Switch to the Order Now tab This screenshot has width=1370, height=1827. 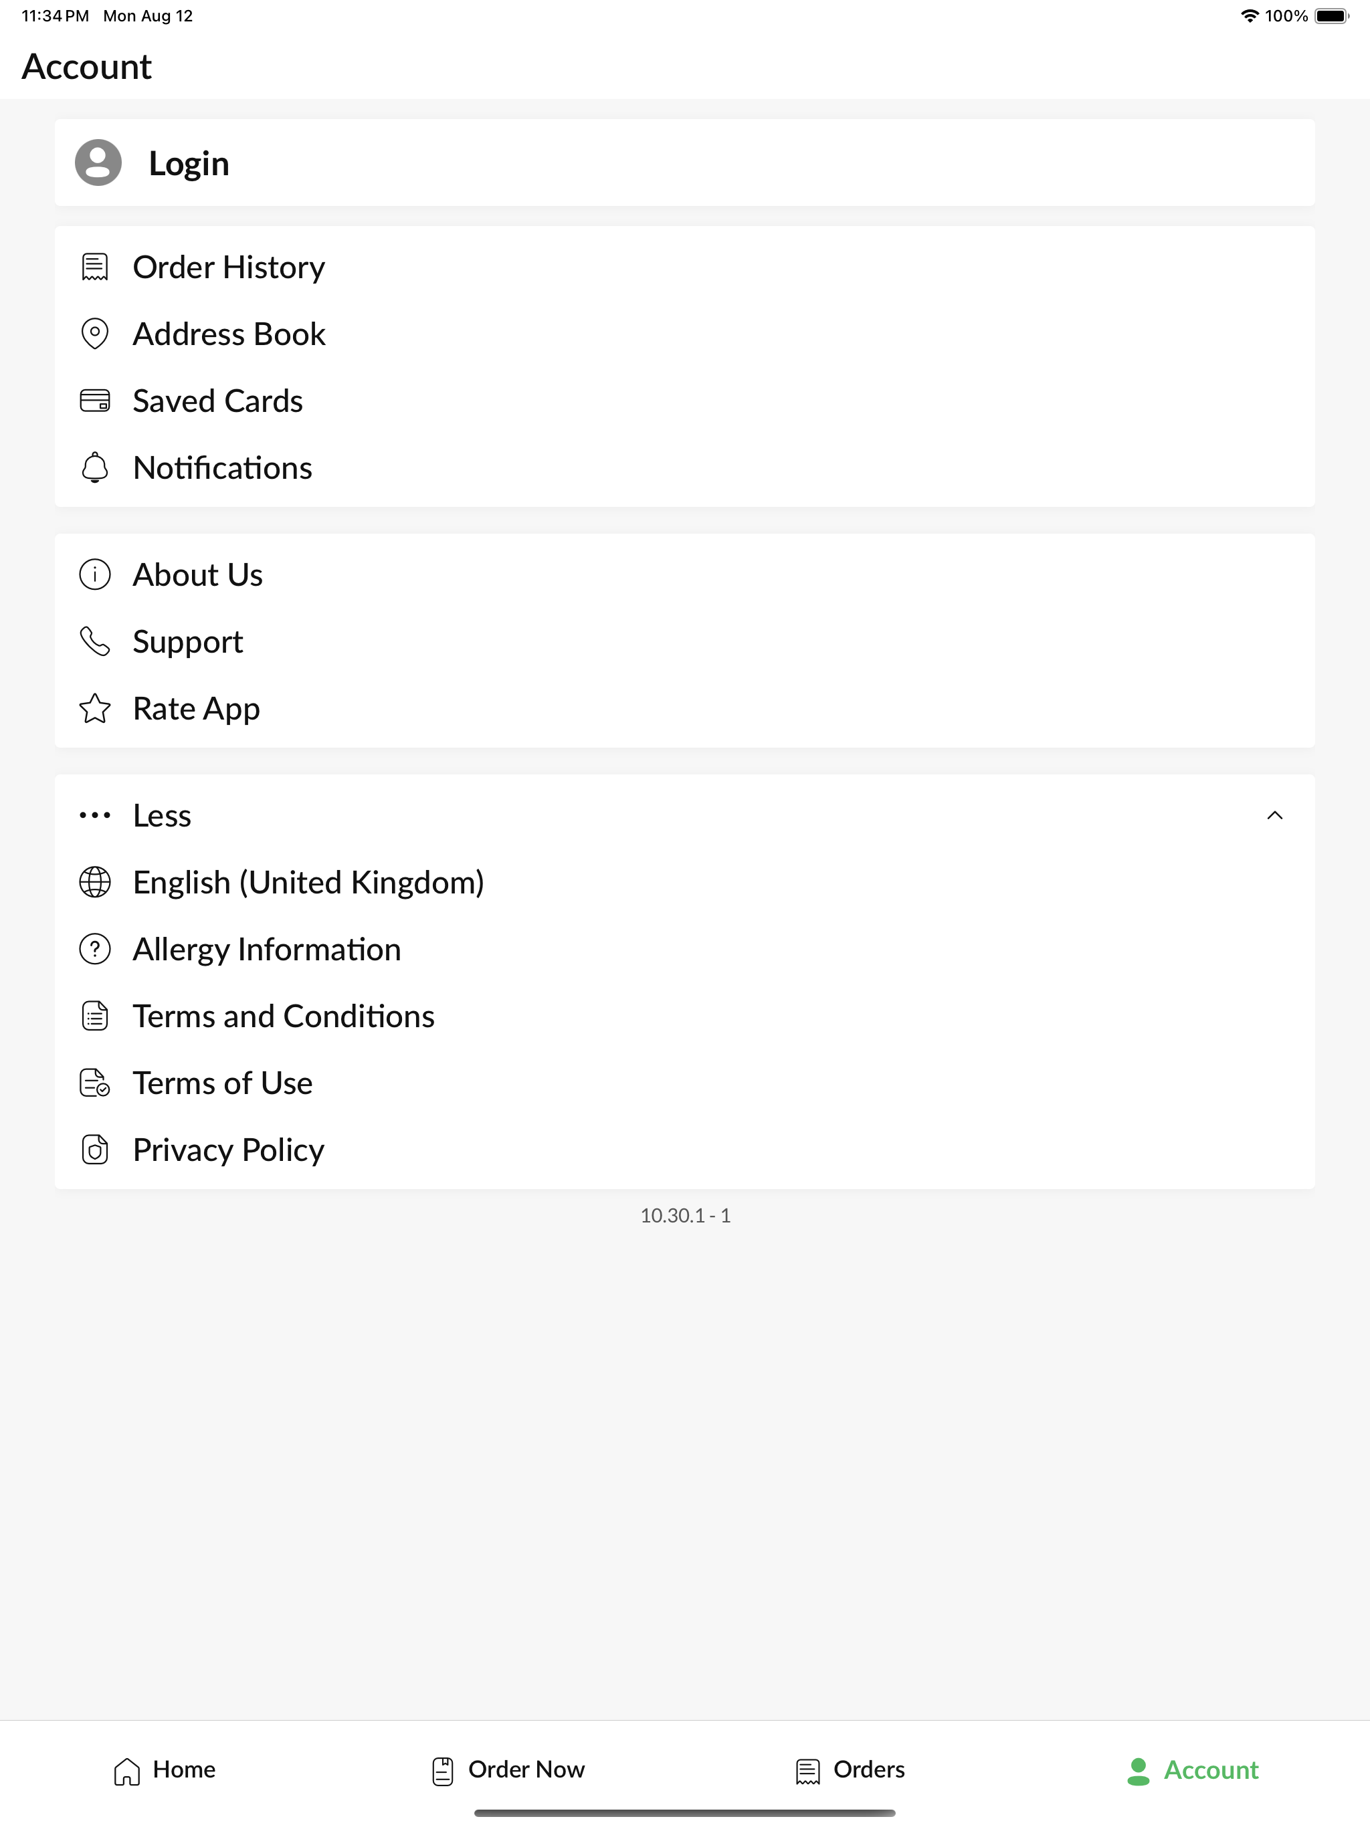pyautogui.click(x=508, y=1770)
